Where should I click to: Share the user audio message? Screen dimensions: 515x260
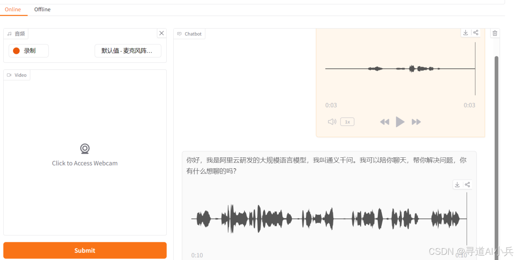[x=476, y=33]
